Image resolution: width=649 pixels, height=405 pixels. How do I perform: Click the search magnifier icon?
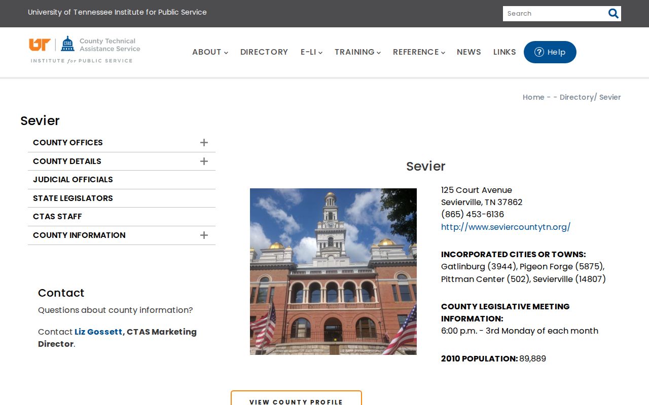click(614, 14)
